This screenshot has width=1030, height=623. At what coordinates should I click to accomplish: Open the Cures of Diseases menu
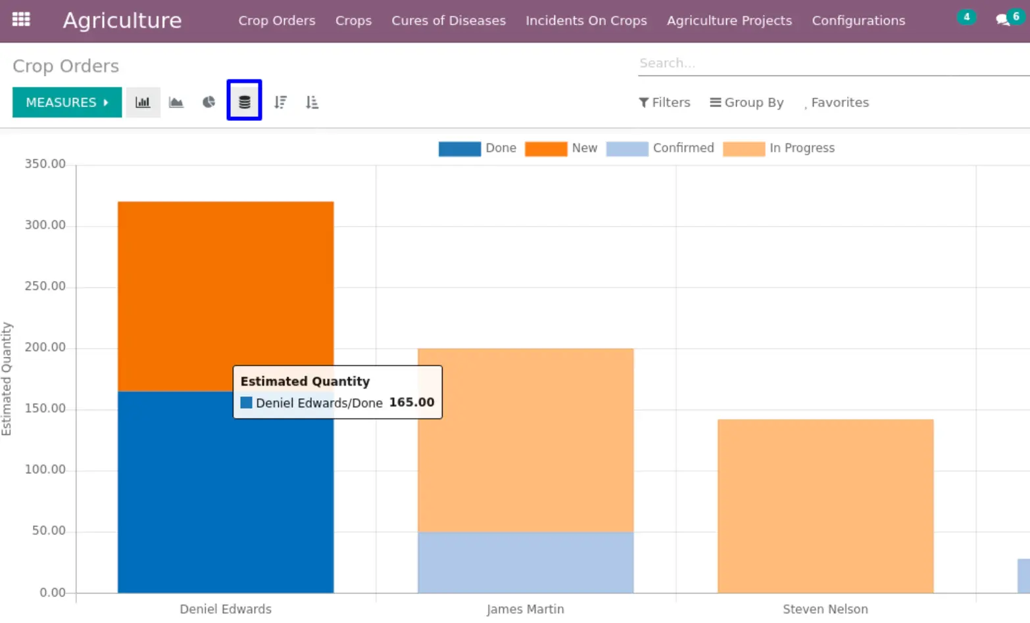tap(449, 20)
